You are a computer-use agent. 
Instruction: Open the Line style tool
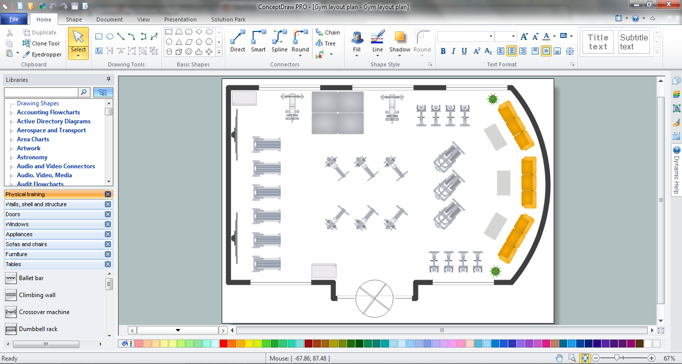click(x=378, y=43)
